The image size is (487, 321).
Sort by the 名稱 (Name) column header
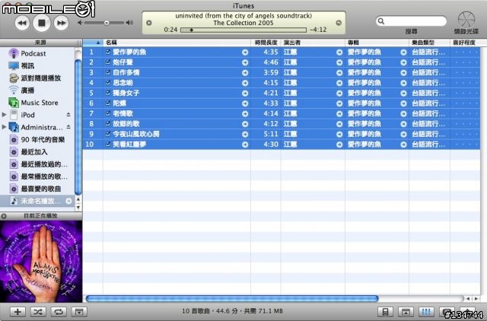click(x=177, y=43)
